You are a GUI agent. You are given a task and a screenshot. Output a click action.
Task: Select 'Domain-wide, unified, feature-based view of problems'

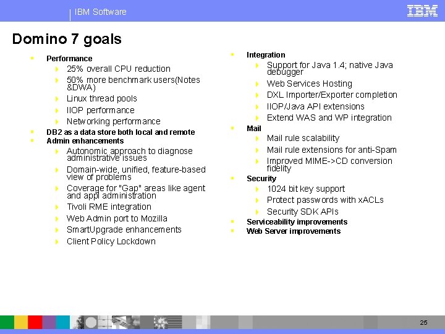click(136, 173)
